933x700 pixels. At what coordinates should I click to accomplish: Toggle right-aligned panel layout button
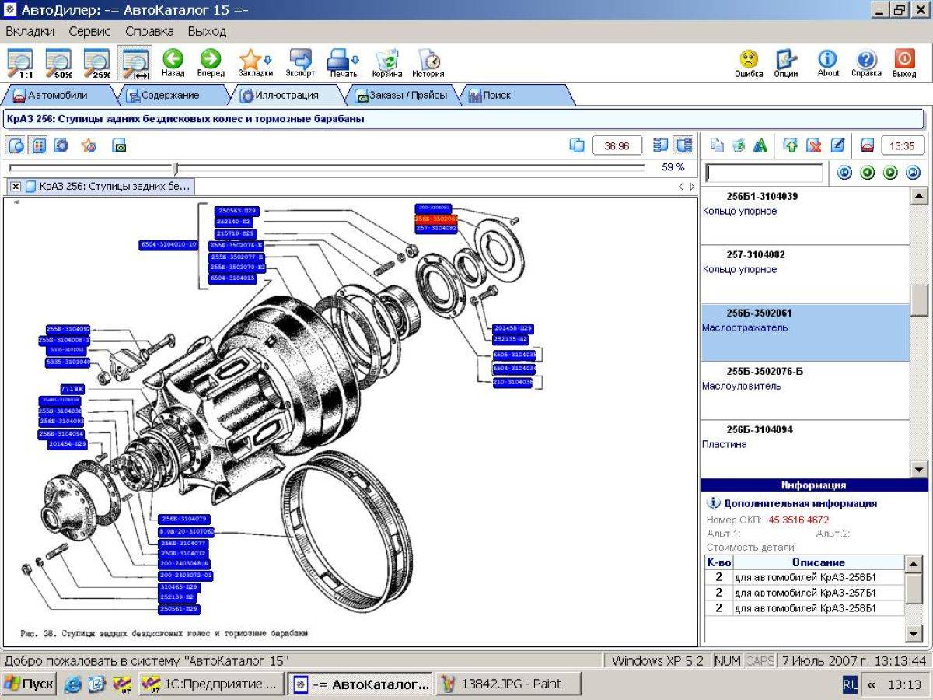(x=683, y=145)
